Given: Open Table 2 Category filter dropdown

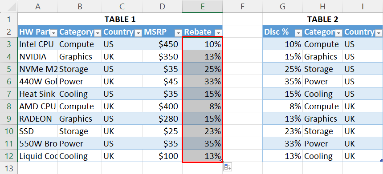Looking at the screenshot, I should pyautogui.click(x=339, y=33).
